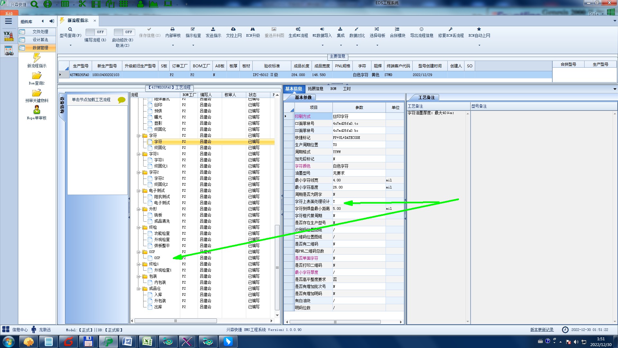Click 导出流程信息 toolbar button

tap(422, 32)
